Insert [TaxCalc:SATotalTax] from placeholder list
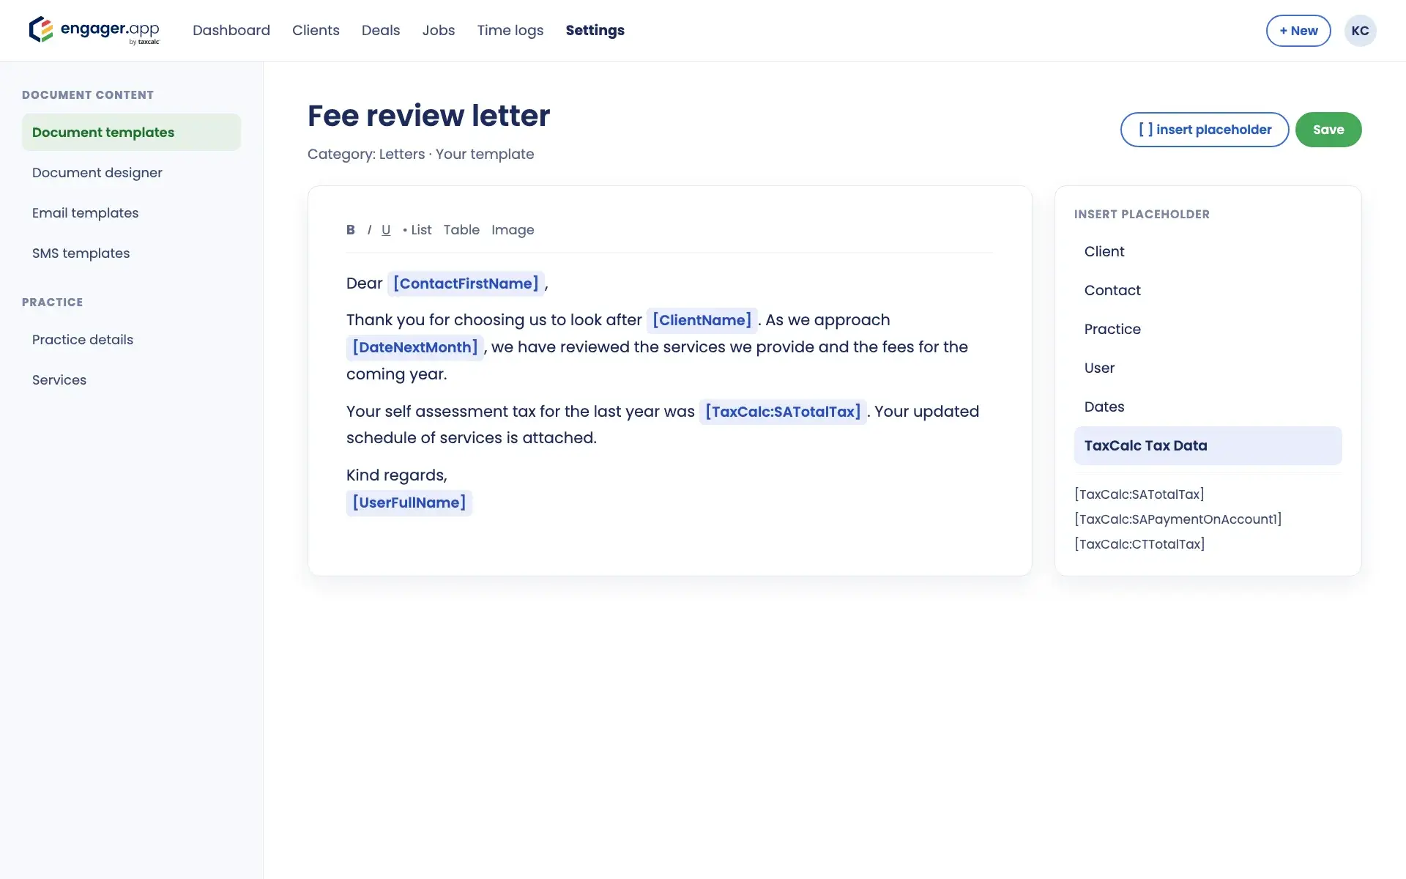 click(x=1139, y=494)
